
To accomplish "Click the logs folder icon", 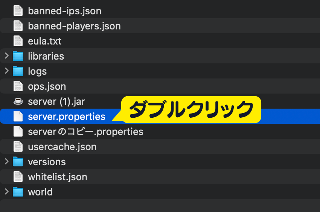I will point(18,71).
